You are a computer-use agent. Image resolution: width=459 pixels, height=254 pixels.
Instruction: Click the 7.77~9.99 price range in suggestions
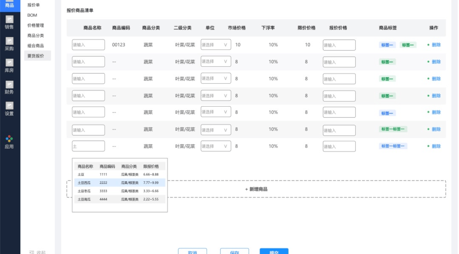click(x=151, y=183)
